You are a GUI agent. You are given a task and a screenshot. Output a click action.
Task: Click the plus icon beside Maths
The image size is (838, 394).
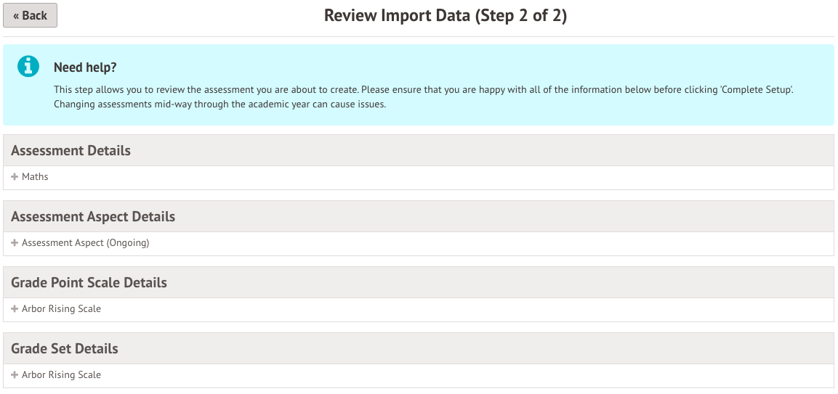(15, 177)
